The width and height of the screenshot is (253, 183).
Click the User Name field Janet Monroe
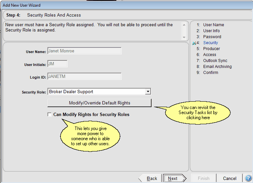click(x=84, y=51)
